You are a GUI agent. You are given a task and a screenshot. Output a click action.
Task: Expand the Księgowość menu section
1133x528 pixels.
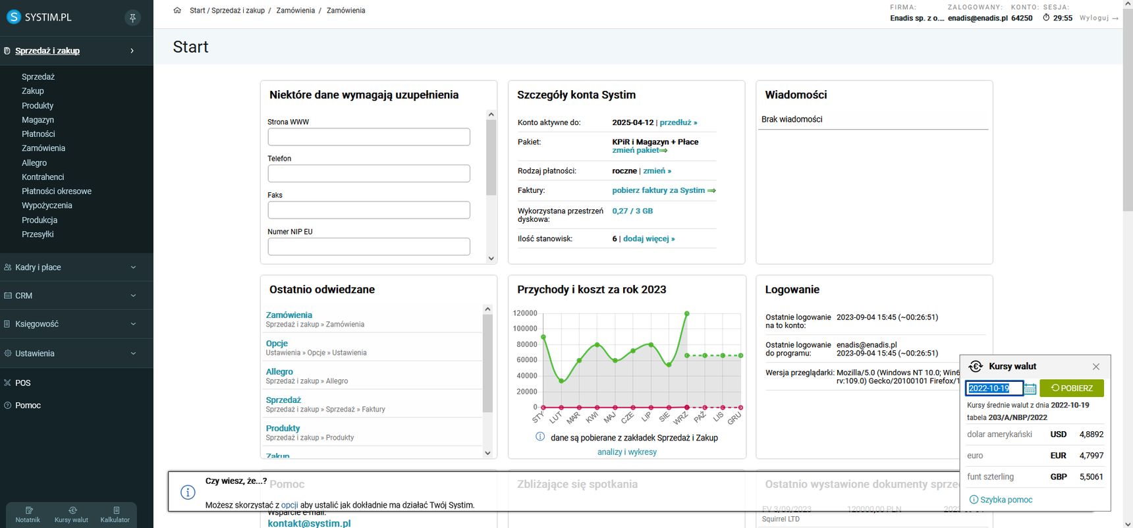pos(133,324)
